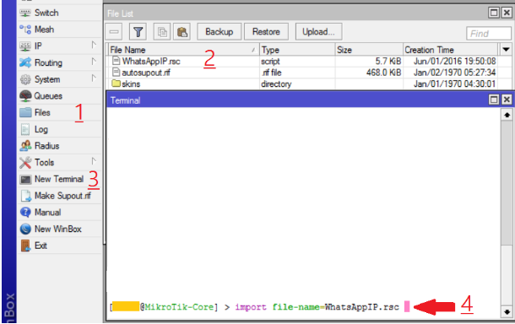Select the Switch menu item

[59, 13]
